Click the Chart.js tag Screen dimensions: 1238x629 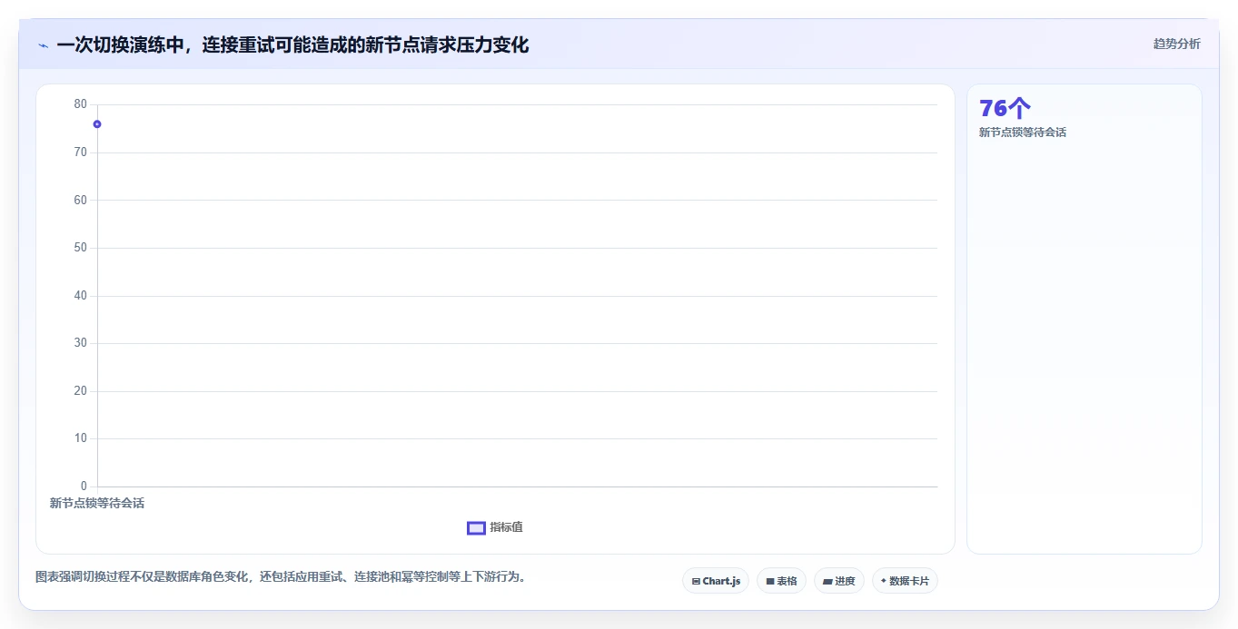tap(716, 581)
